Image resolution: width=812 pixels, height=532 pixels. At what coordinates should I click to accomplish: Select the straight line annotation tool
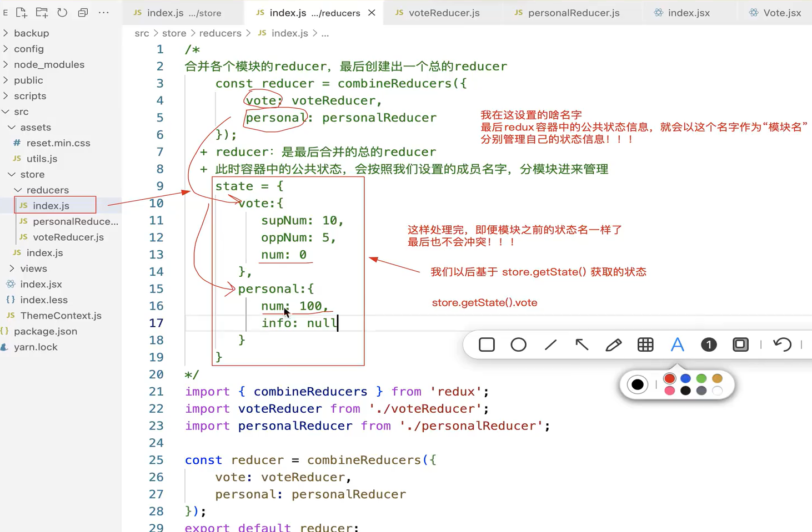pos(550,344)
